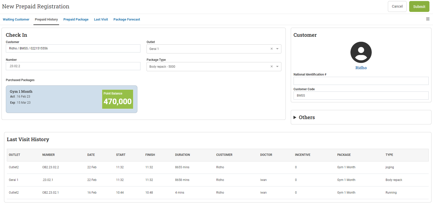
Task: Click the 8655 mins duration cell
Action: tap(182, 167)
